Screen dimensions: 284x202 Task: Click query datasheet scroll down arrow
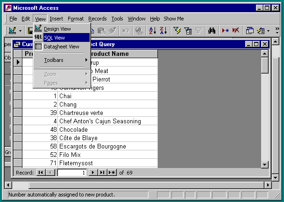point(265,164)
